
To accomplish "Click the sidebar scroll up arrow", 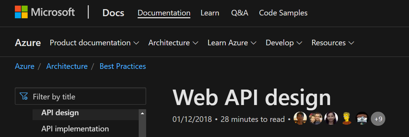I will point(142,113).
